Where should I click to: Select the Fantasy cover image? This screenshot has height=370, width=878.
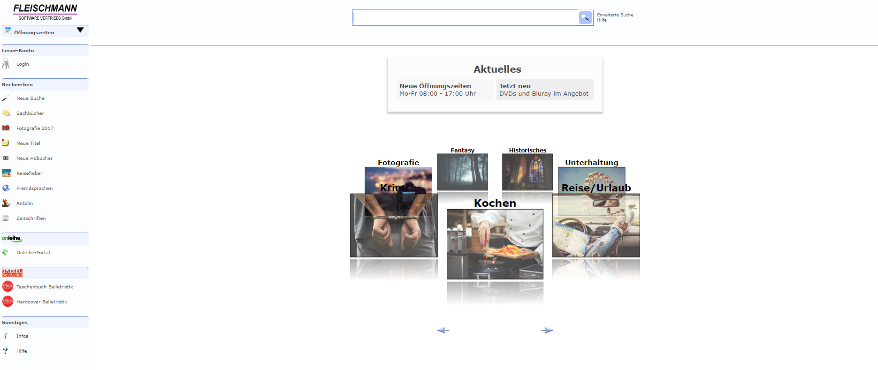pyautogui.click(x=462, y=172)
